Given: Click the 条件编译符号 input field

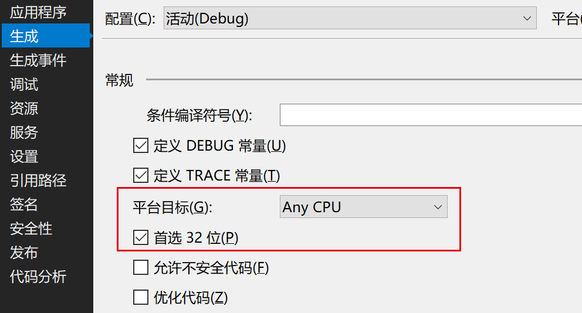Looking at the screenshot, I should [x=431, y=115].
